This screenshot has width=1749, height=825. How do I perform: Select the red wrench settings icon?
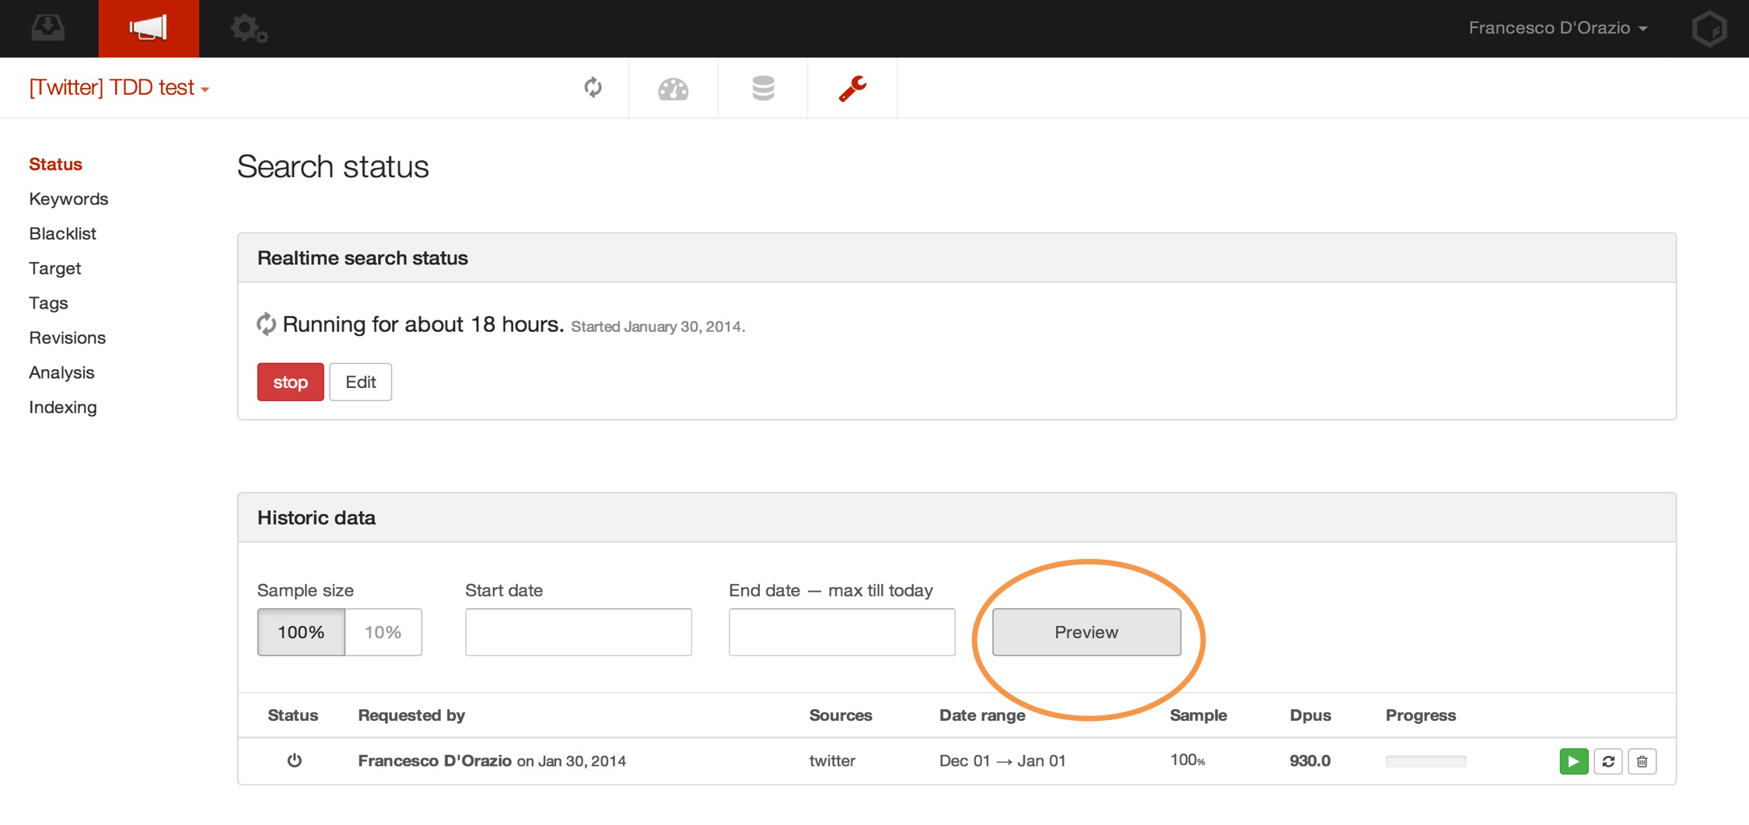852,89
